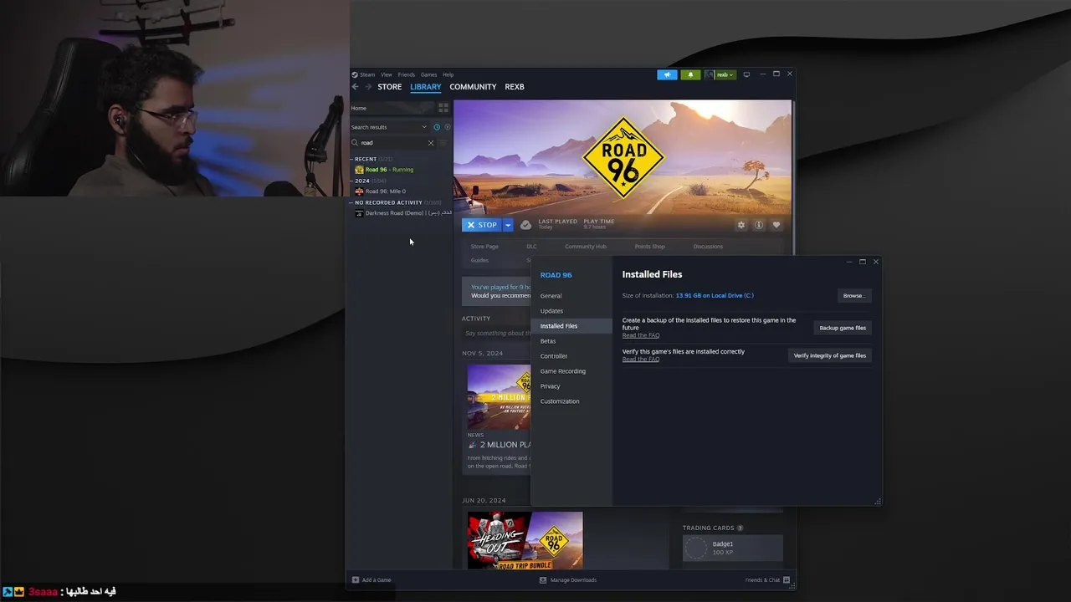Screen dimensions: 1071x602
Task: Switch to Big Picture mode icon
Action: tap(746, 74)
